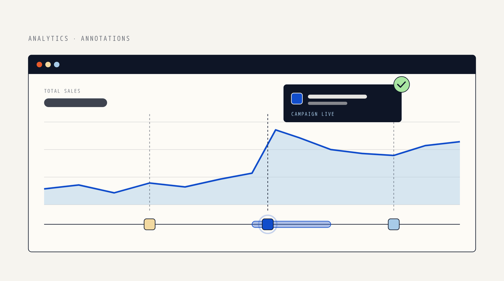Click the TOTAL SALES label
The height and width of the screenshot is (281, 504).
(62, 91)
